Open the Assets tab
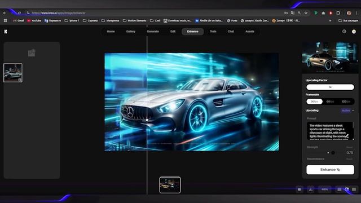The height and width of the screenshot is (203, 361). tap(250, 32)
